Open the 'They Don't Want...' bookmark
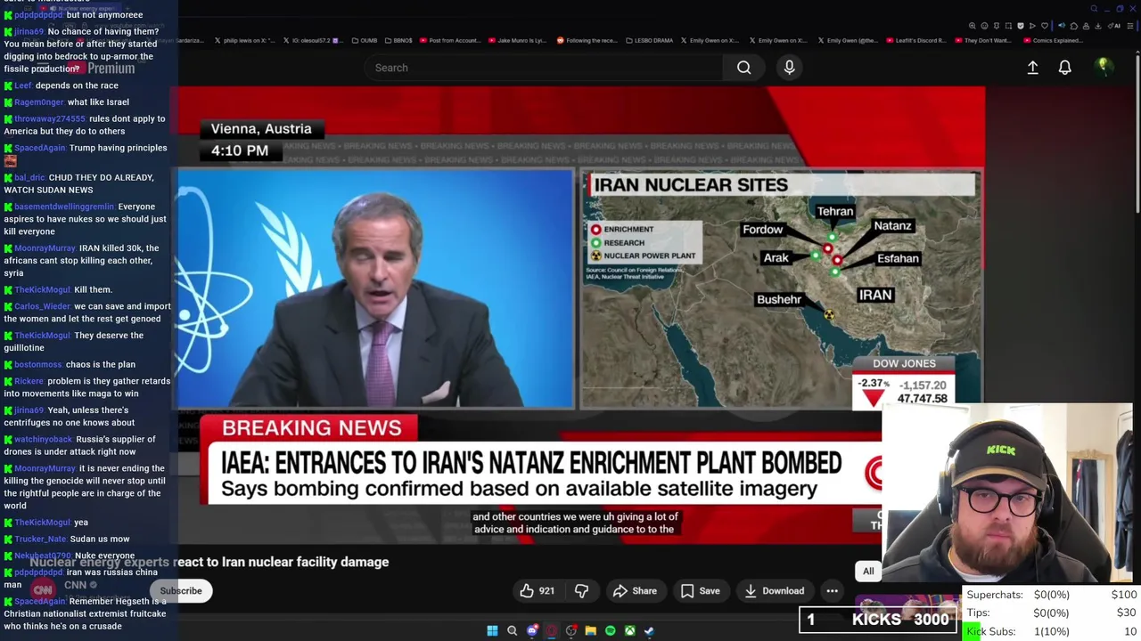Screen dimensions: 1141x641 coord(983,40)
